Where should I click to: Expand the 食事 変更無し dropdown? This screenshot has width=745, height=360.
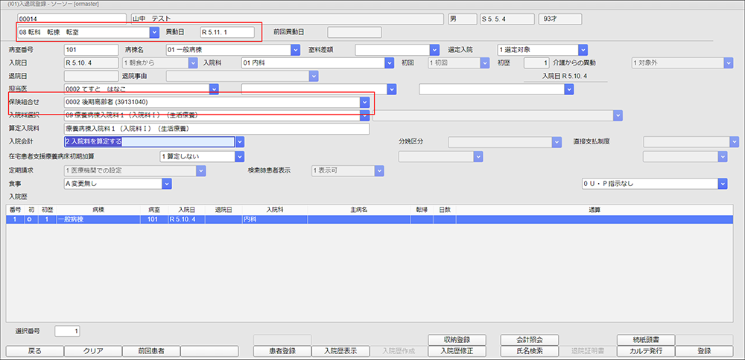[166, 184]
